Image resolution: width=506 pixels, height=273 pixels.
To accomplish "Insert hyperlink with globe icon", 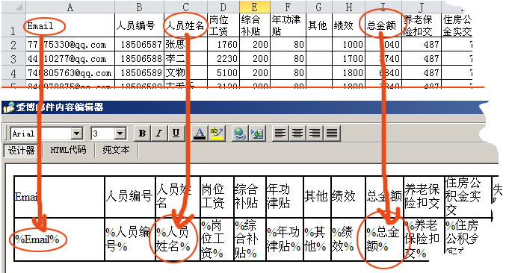I will pyautogui.click(x=239, y=134).
